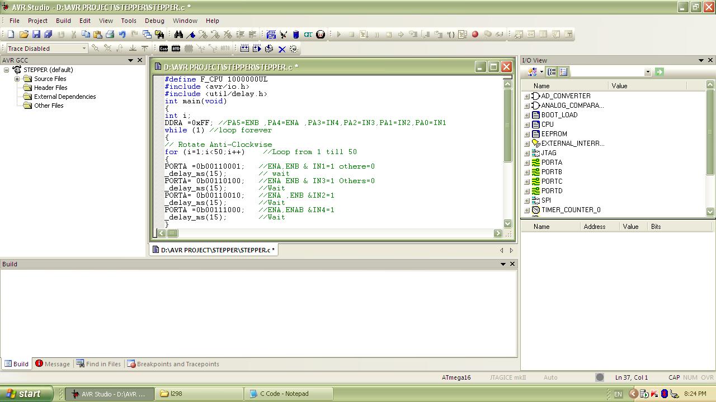Sort by the Value column header in I/O View
716x402 pixels.
click(647, 85)
